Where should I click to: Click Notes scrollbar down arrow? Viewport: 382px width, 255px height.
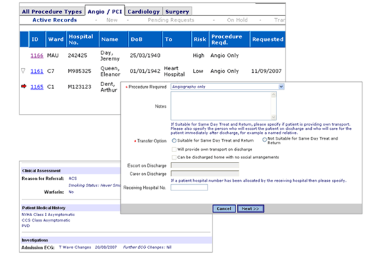pyautogui.click(x=274, y=117)
